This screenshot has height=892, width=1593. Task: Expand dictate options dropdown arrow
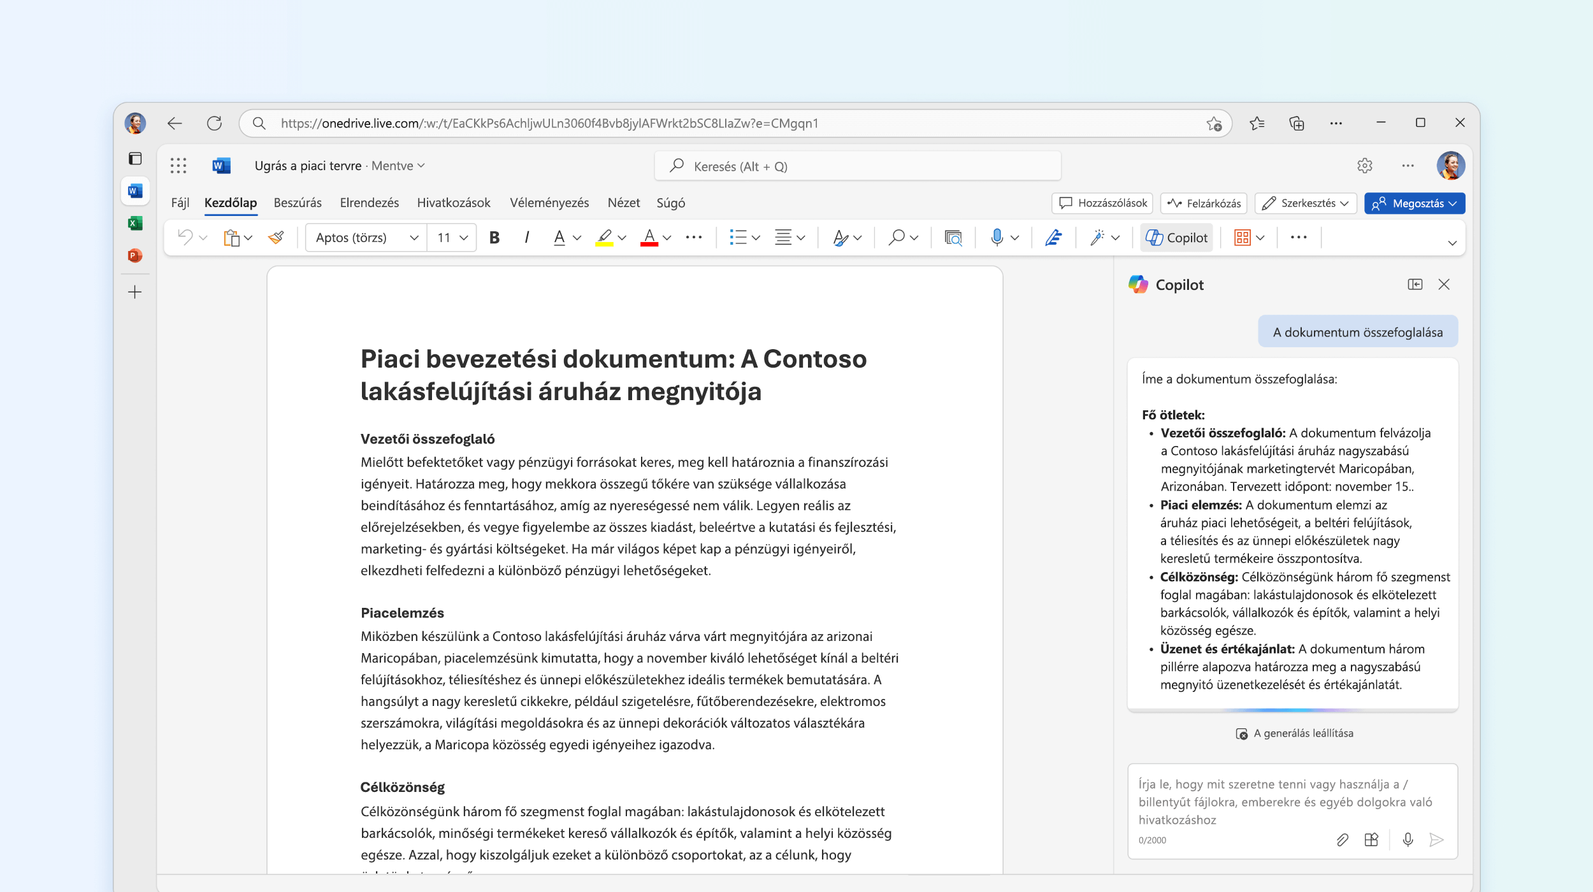(1015, 238)
